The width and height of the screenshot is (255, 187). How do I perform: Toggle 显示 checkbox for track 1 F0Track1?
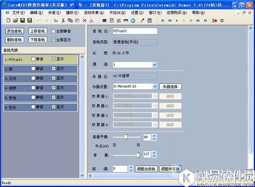[x=54, y=59]
